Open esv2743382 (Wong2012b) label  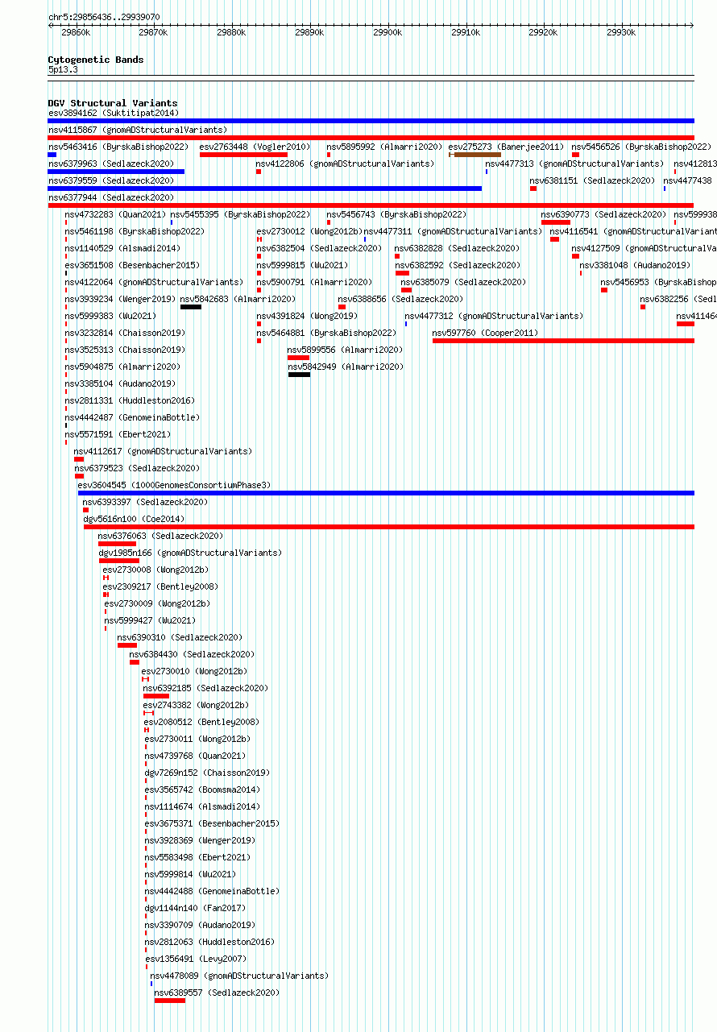pyautogui.click(x=197, y=706)
